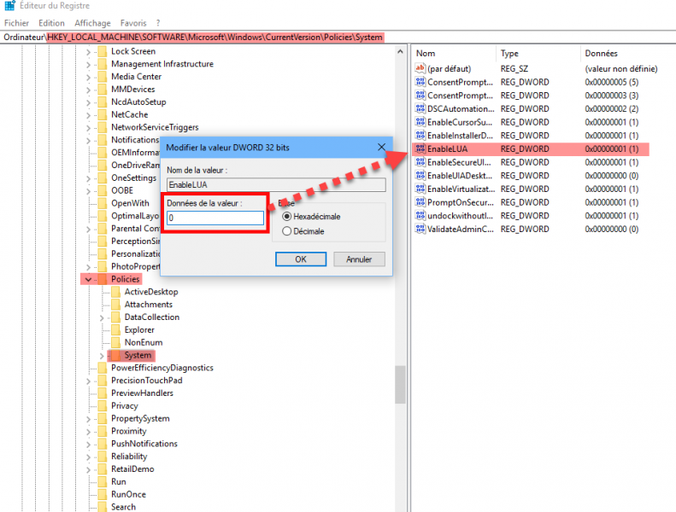Click the Explorer folder icon under Policies
Viewport: 676px width, 512px height.
(x=115, y=329)
